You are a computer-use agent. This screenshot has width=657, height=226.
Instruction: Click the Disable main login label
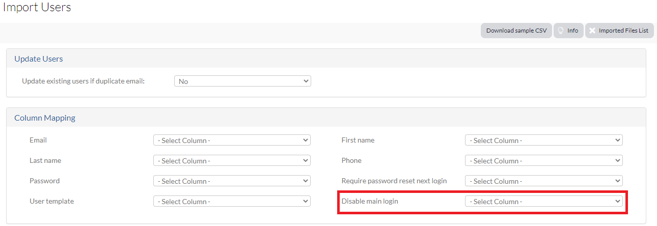pyautogui.click(x=370, y=201)
